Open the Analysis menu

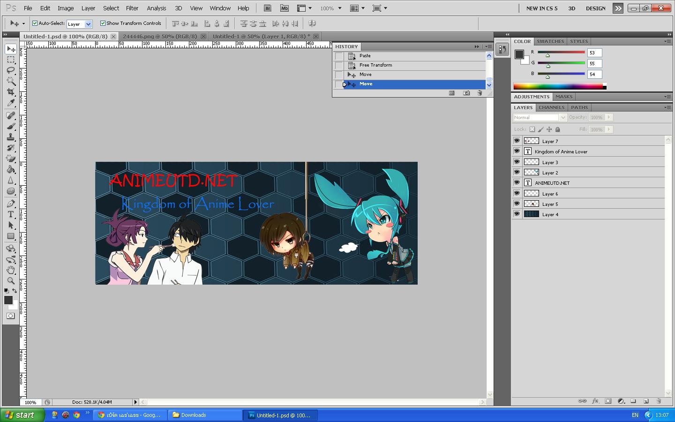(x=157, y=8)
